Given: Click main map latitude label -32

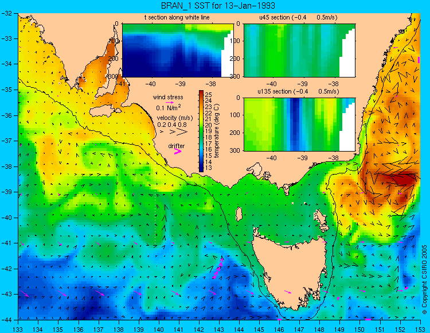Looking at the screenshot, I should tap(6, 13).
